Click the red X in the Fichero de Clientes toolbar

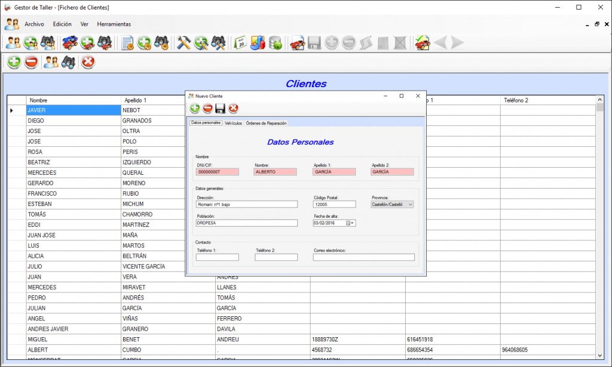88,62
